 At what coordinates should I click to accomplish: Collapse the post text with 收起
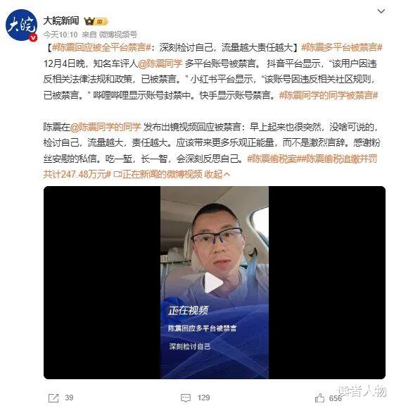217,175
